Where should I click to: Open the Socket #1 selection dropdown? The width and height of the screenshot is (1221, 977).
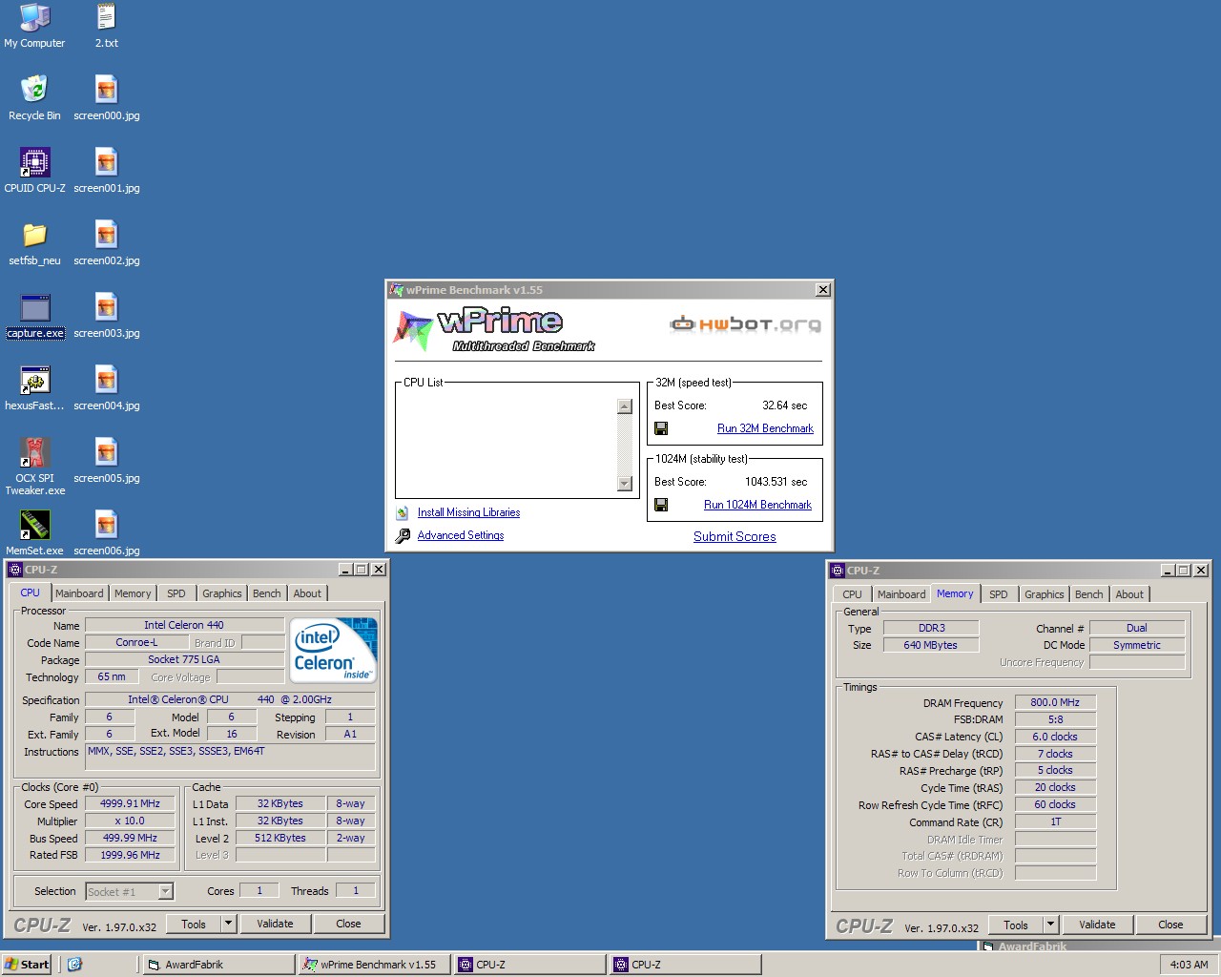165,891
